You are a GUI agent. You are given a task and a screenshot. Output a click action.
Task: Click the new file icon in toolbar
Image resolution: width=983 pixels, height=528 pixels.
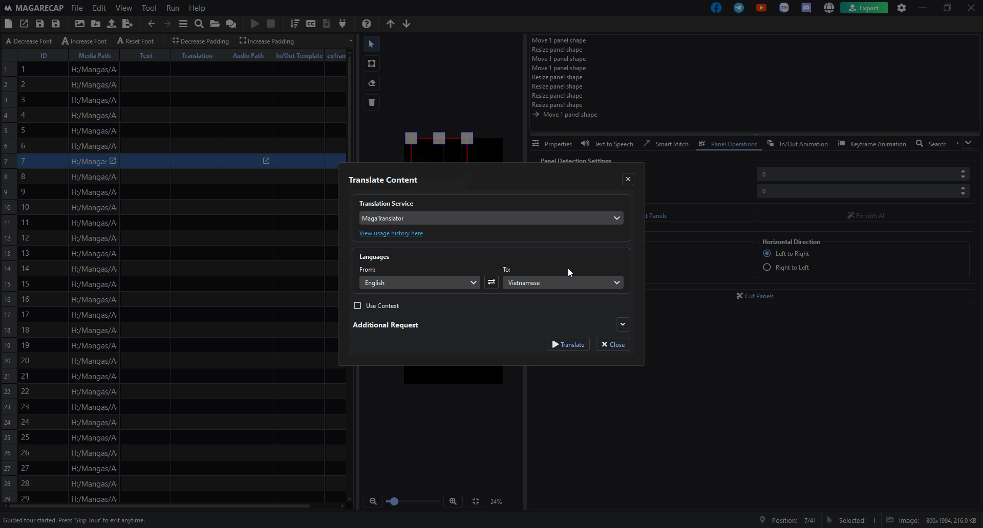8,24
